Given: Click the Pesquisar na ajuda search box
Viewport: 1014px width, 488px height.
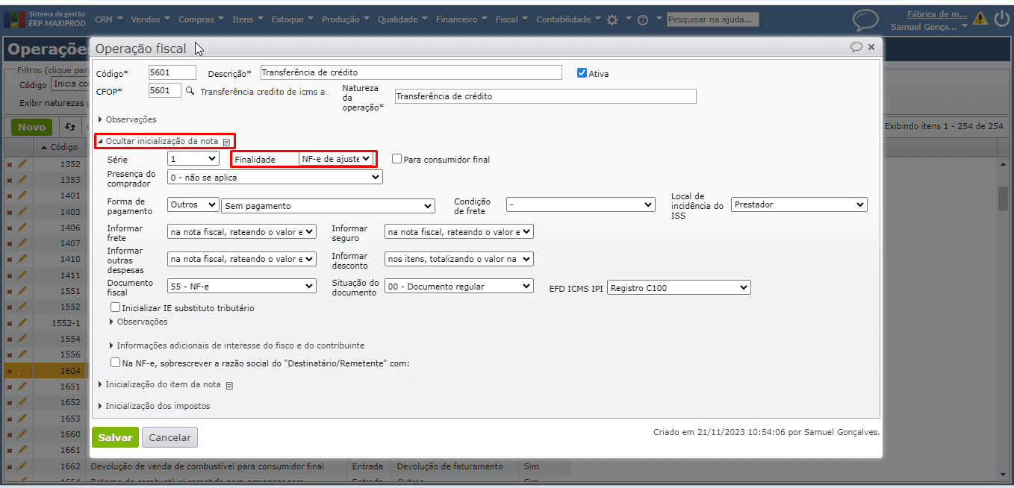Looking at the screenshot, I should click(x=713, y=19).
